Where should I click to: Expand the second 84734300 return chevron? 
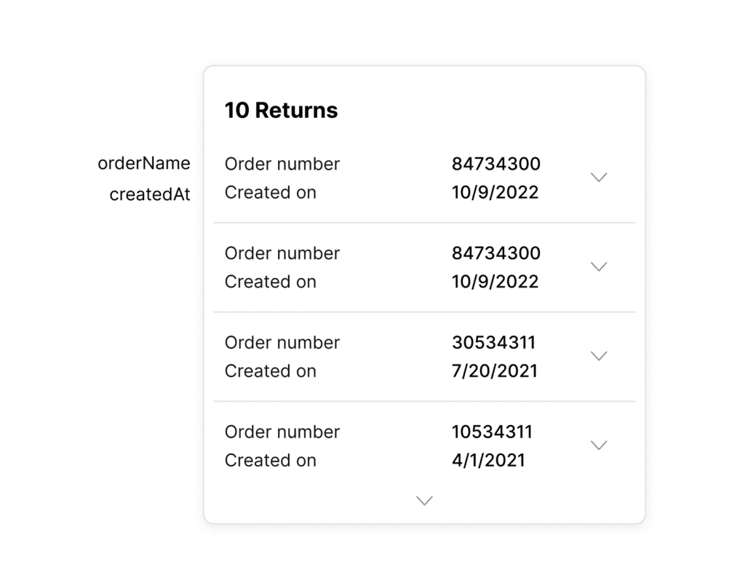tap(599, 266)
